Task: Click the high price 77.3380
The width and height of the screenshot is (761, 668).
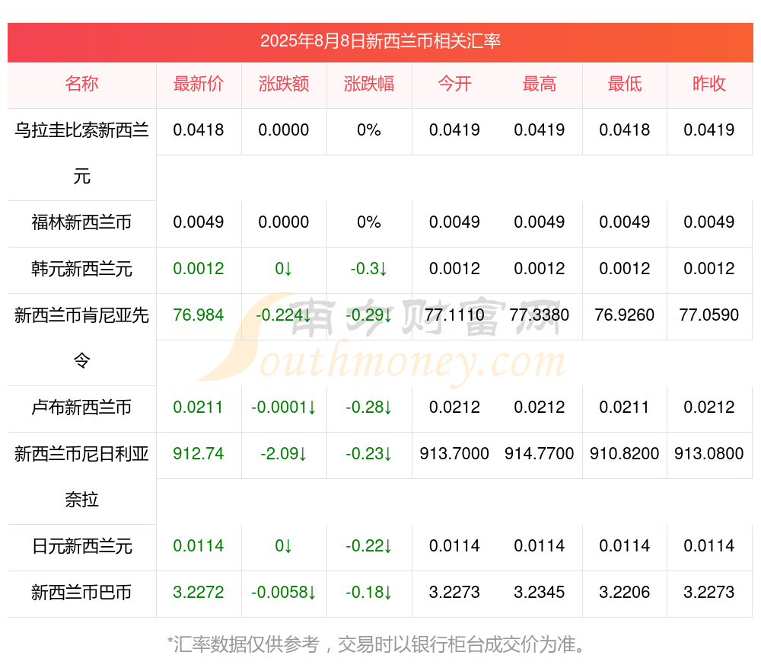Action: point(540,315)
